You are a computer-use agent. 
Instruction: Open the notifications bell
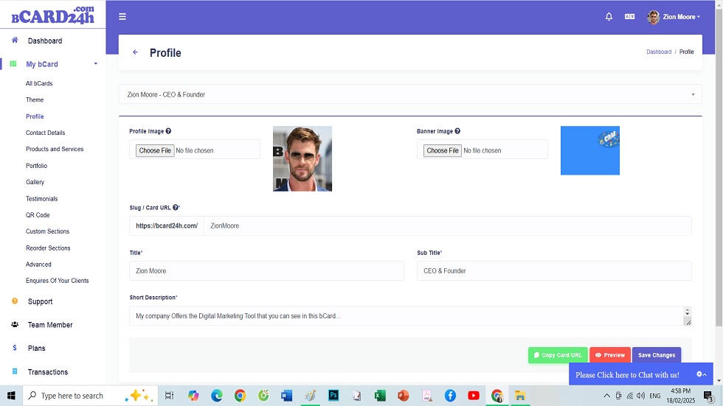609,16
